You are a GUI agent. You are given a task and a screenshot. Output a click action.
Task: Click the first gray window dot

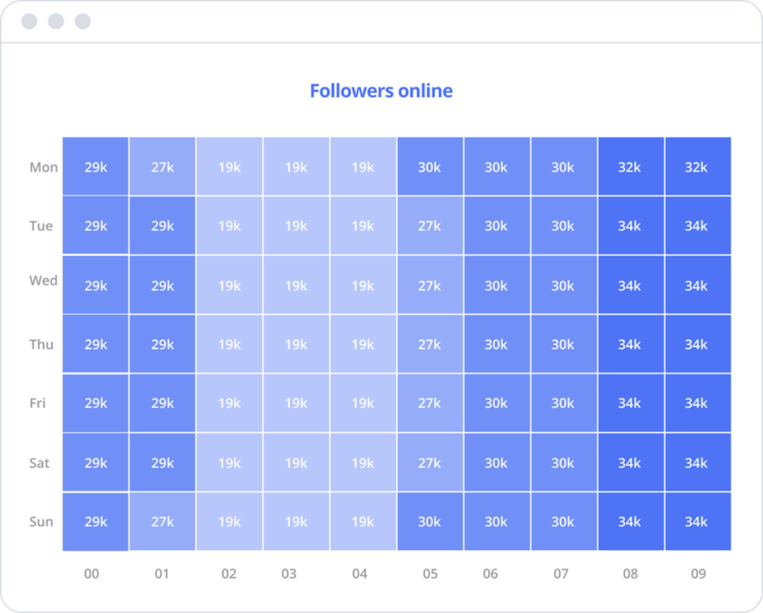[x=29, y=21]
